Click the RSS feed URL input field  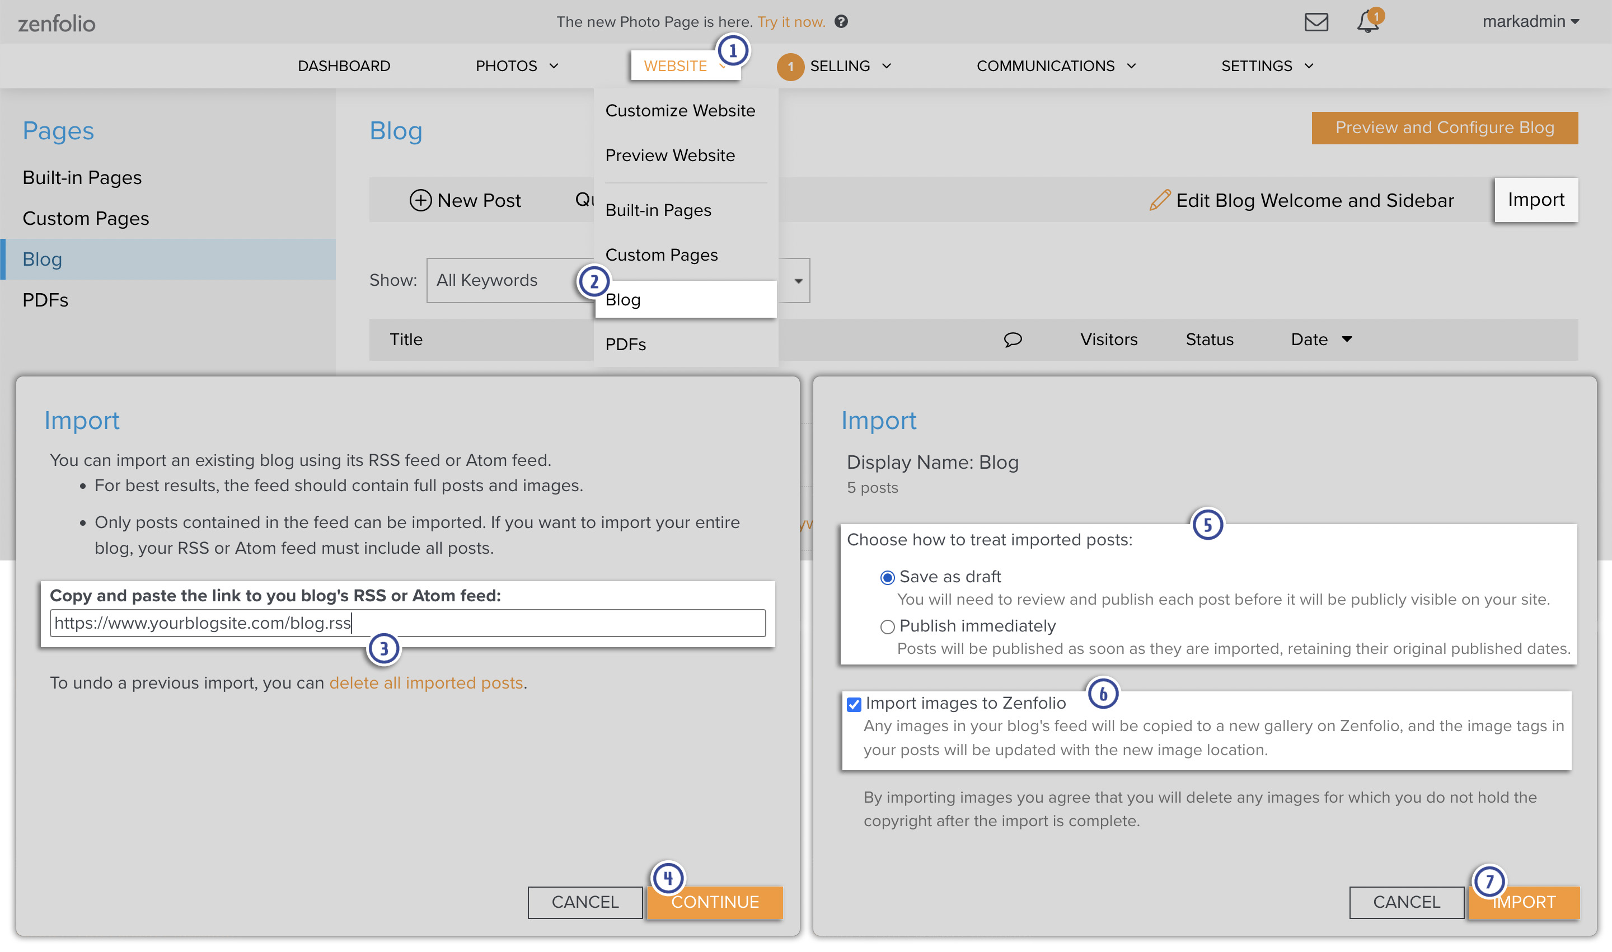point(407,623)
